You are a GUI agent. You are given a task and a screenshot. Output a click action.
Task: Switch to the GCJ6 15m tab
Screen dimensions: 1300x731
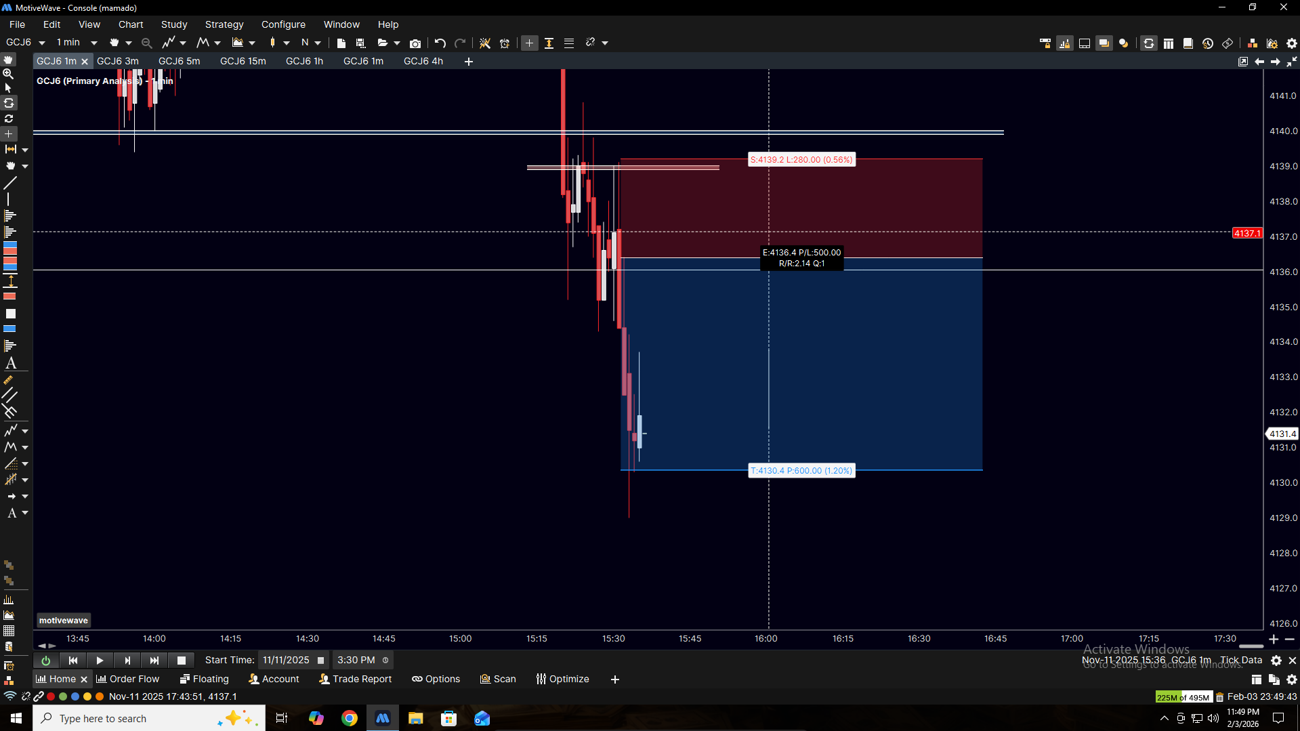click(243, 61)
